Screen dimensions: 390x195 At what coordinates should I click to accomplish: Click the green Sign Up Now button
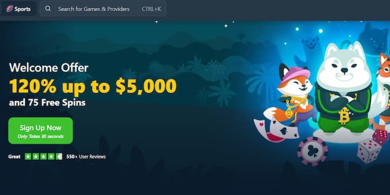point(41,131)
